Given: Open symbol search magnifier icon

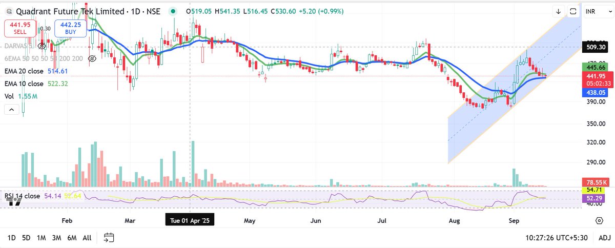Looking at the screenshot, I should coord(9,11).
